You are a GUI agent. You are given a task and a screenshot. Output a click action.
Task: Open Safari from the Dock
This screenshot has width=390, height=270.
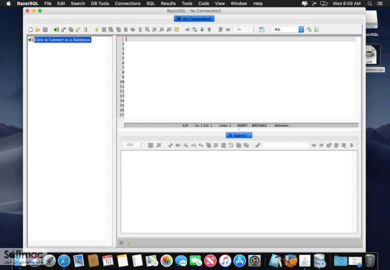64,261
